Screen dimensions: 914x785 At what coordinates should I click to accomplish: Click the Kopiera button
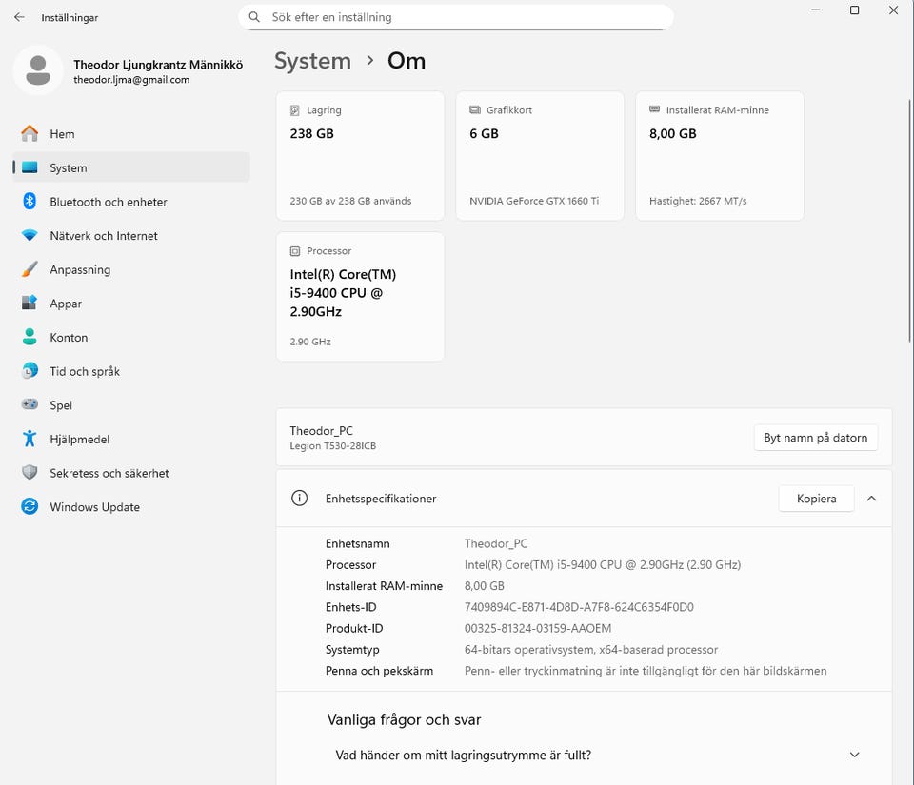point(816,499)
